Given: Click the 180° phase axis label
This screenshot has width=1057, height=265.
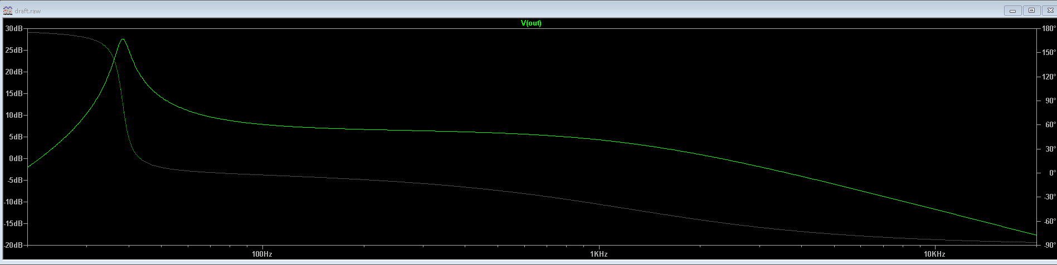Looking at the screenshot, I should tap(1048, 28).
